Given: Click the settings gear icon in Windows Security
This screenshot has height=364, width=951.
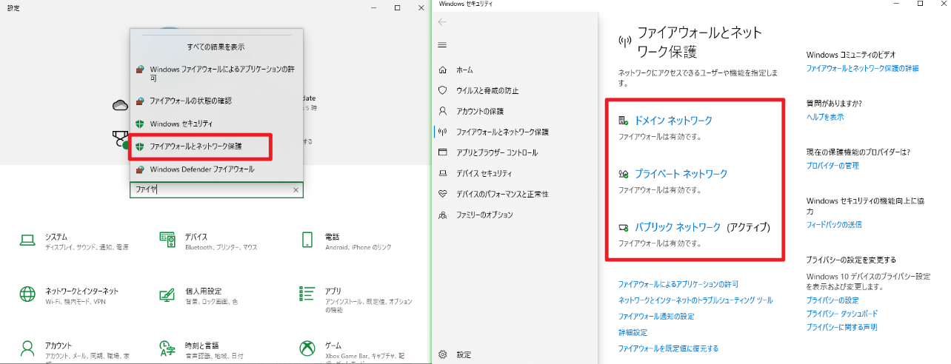Looking at the screenshot, I should pos(443,354).
